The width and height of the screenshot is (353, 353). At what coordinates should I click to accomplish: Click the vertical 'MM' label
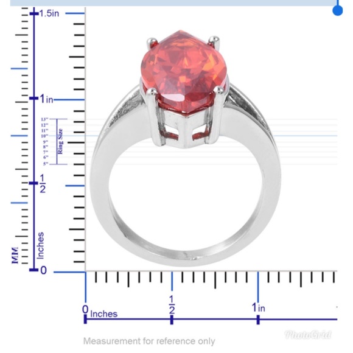pyautogui.click(x=15, y=255)
